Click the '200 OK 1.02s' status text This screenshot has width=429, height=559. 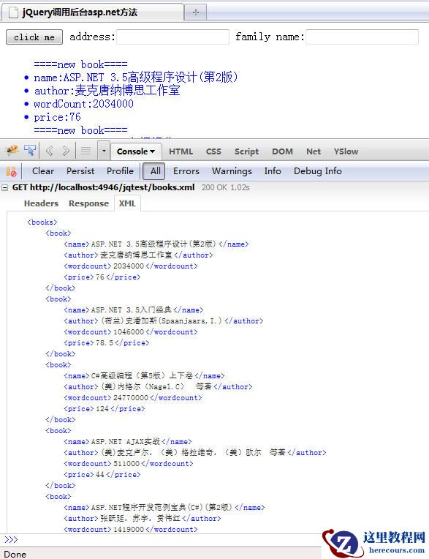click(x=225, y=187)
